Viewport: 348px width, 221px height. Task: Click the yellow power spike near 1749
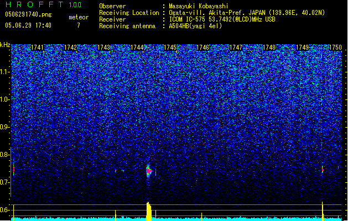pyautogui.click(x=323, y=211)
